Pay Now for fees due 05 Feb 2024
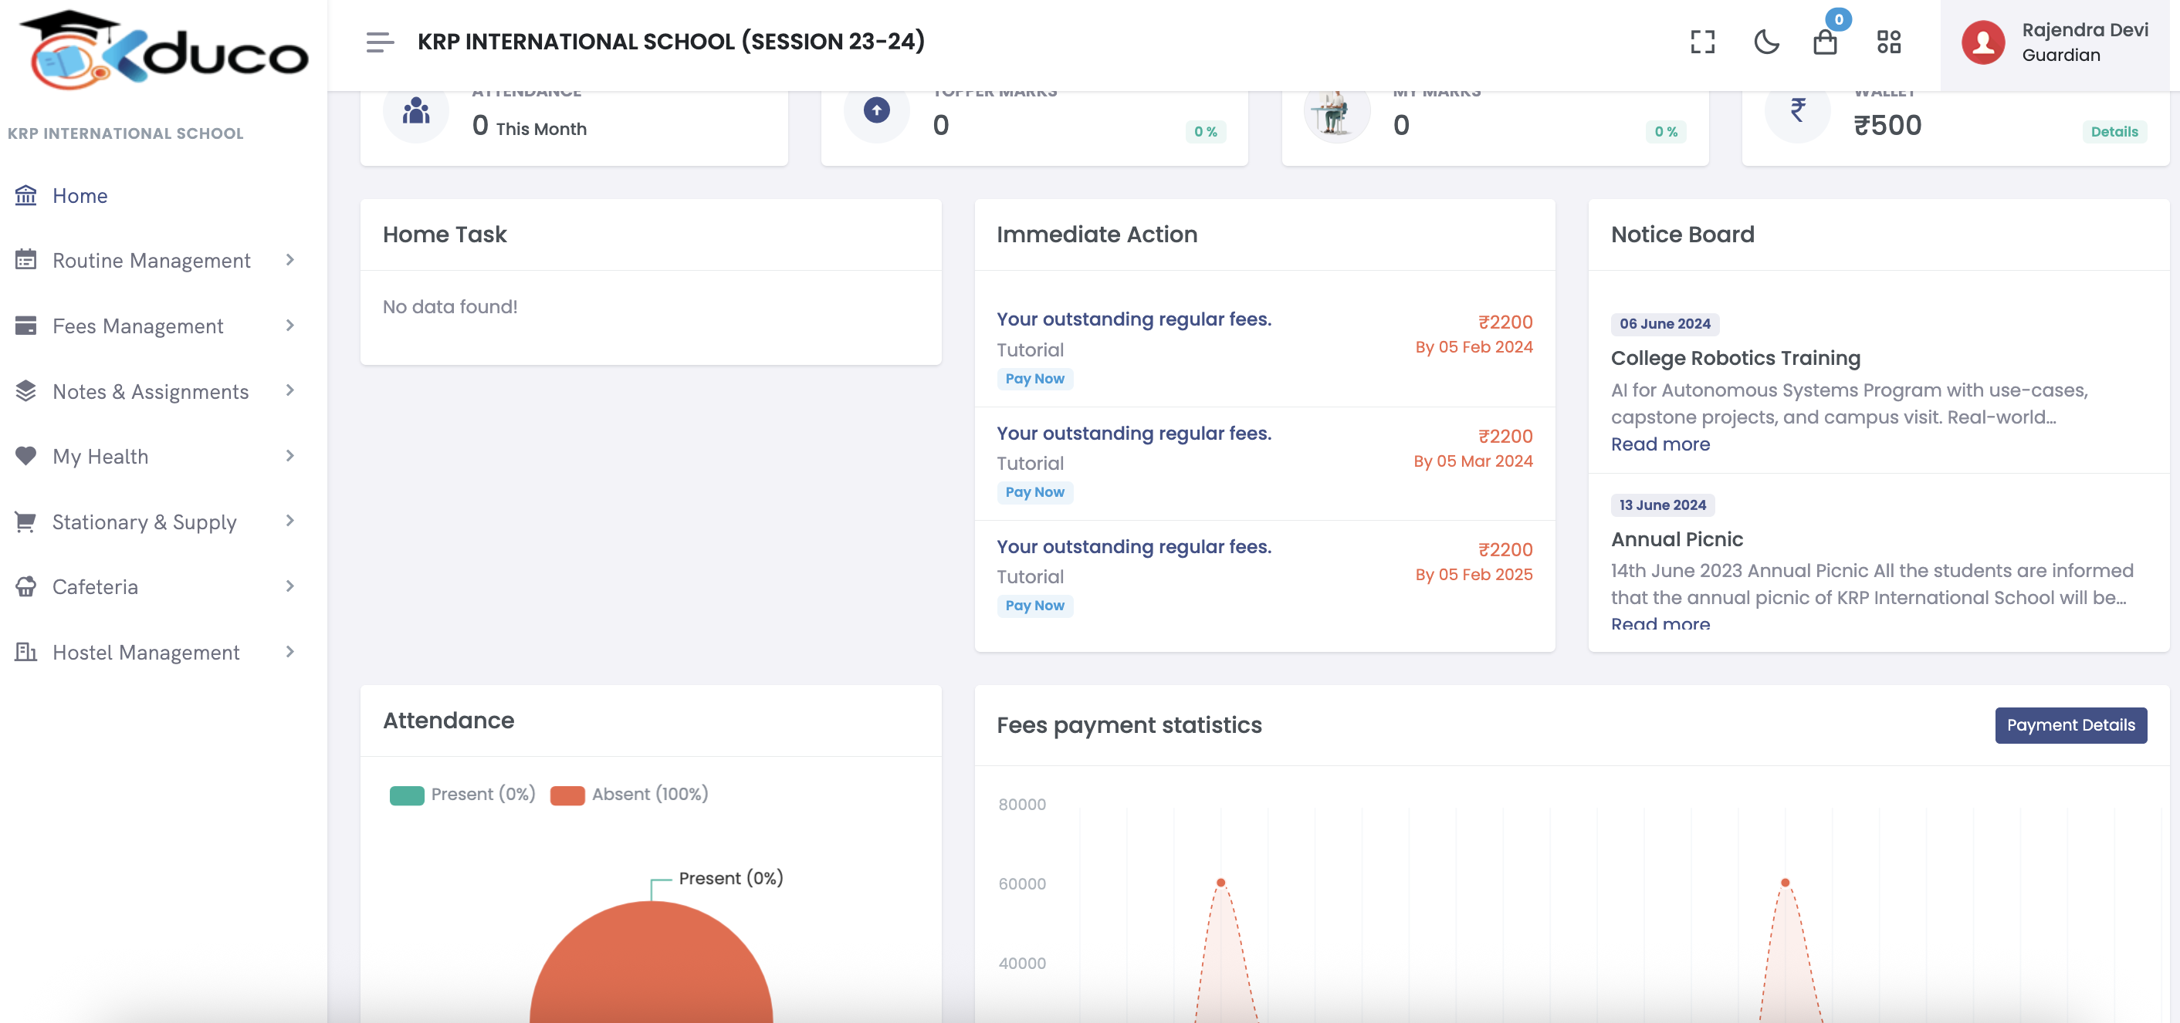This screenshot has height=1023, width=2180. [1035, 378]
